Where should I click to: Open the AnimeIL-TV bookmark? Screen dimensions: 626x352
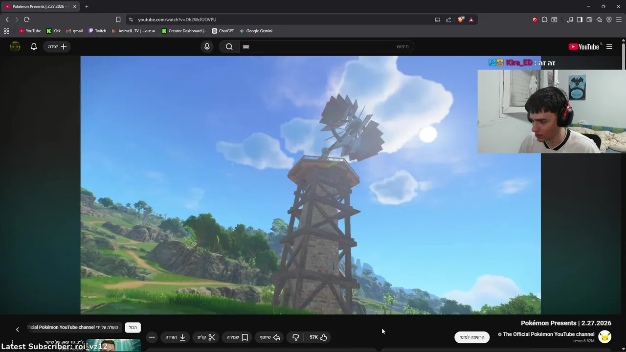pos(134,31)
